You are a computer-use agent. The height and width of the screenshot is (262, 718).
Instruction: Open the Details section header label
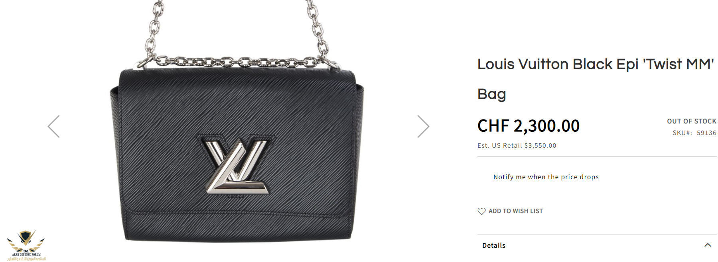[494, 245]
